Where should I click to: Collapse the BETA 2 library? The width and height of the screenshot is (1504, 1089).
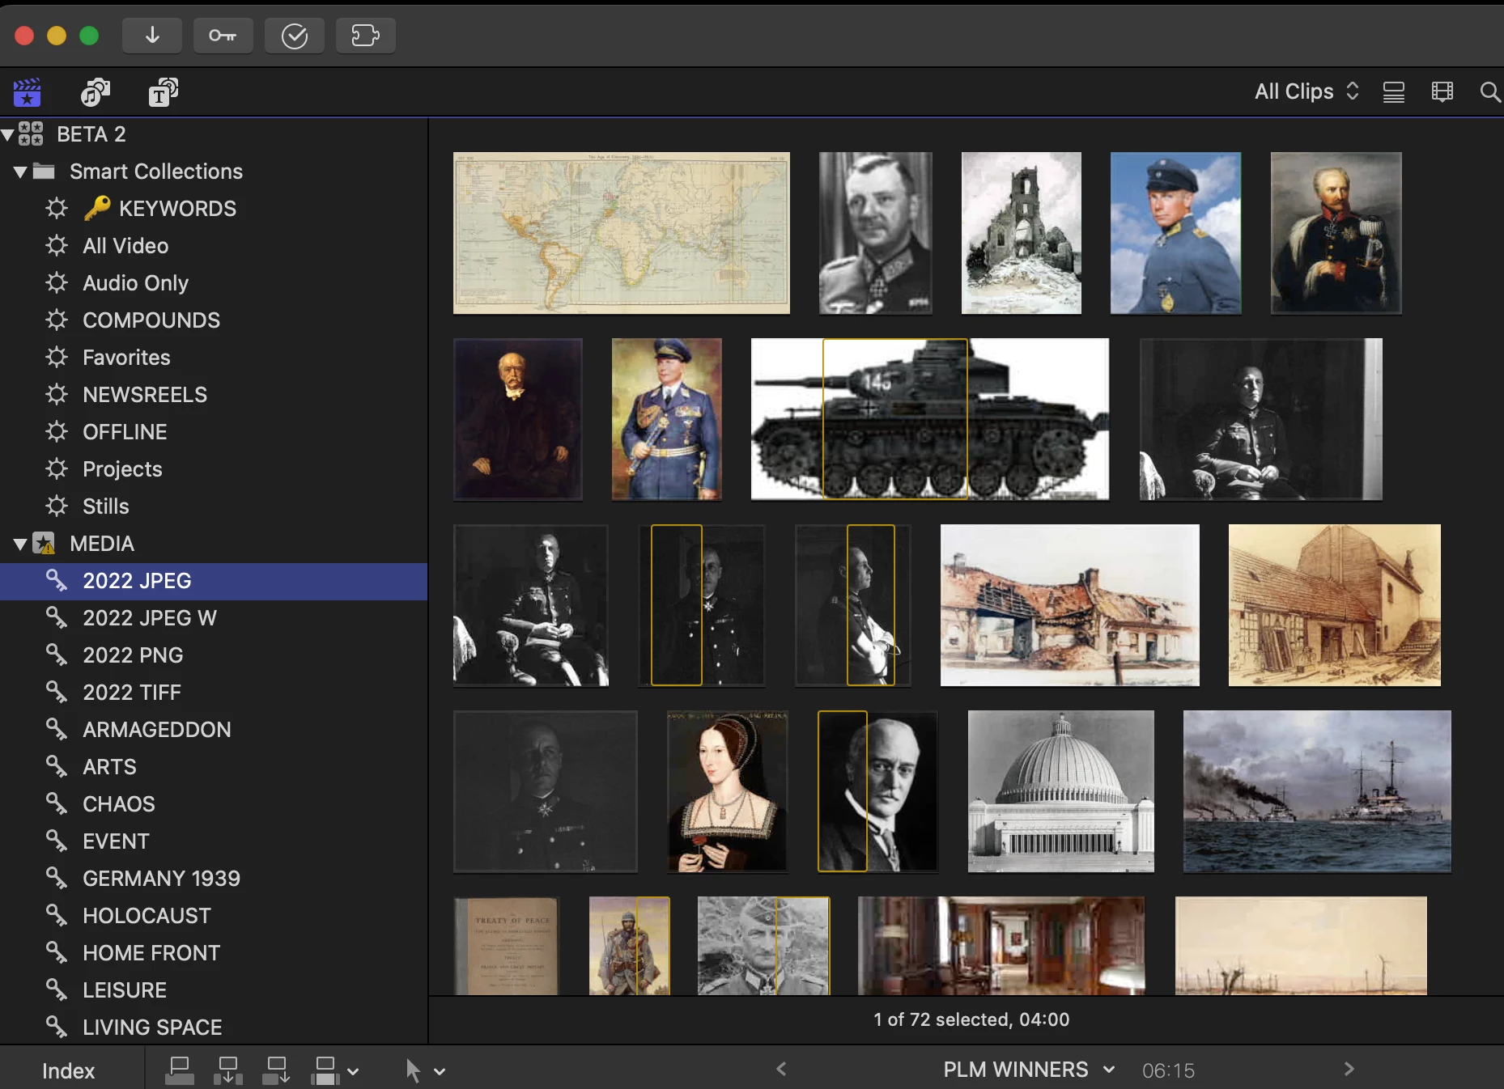coord(8,134)
